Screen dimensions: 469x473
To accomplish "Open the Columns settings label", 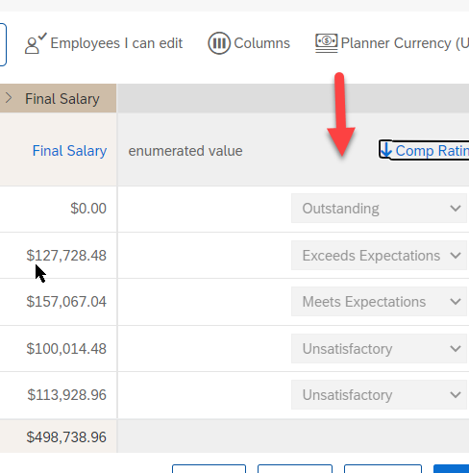I will click(x=261, y=43).
